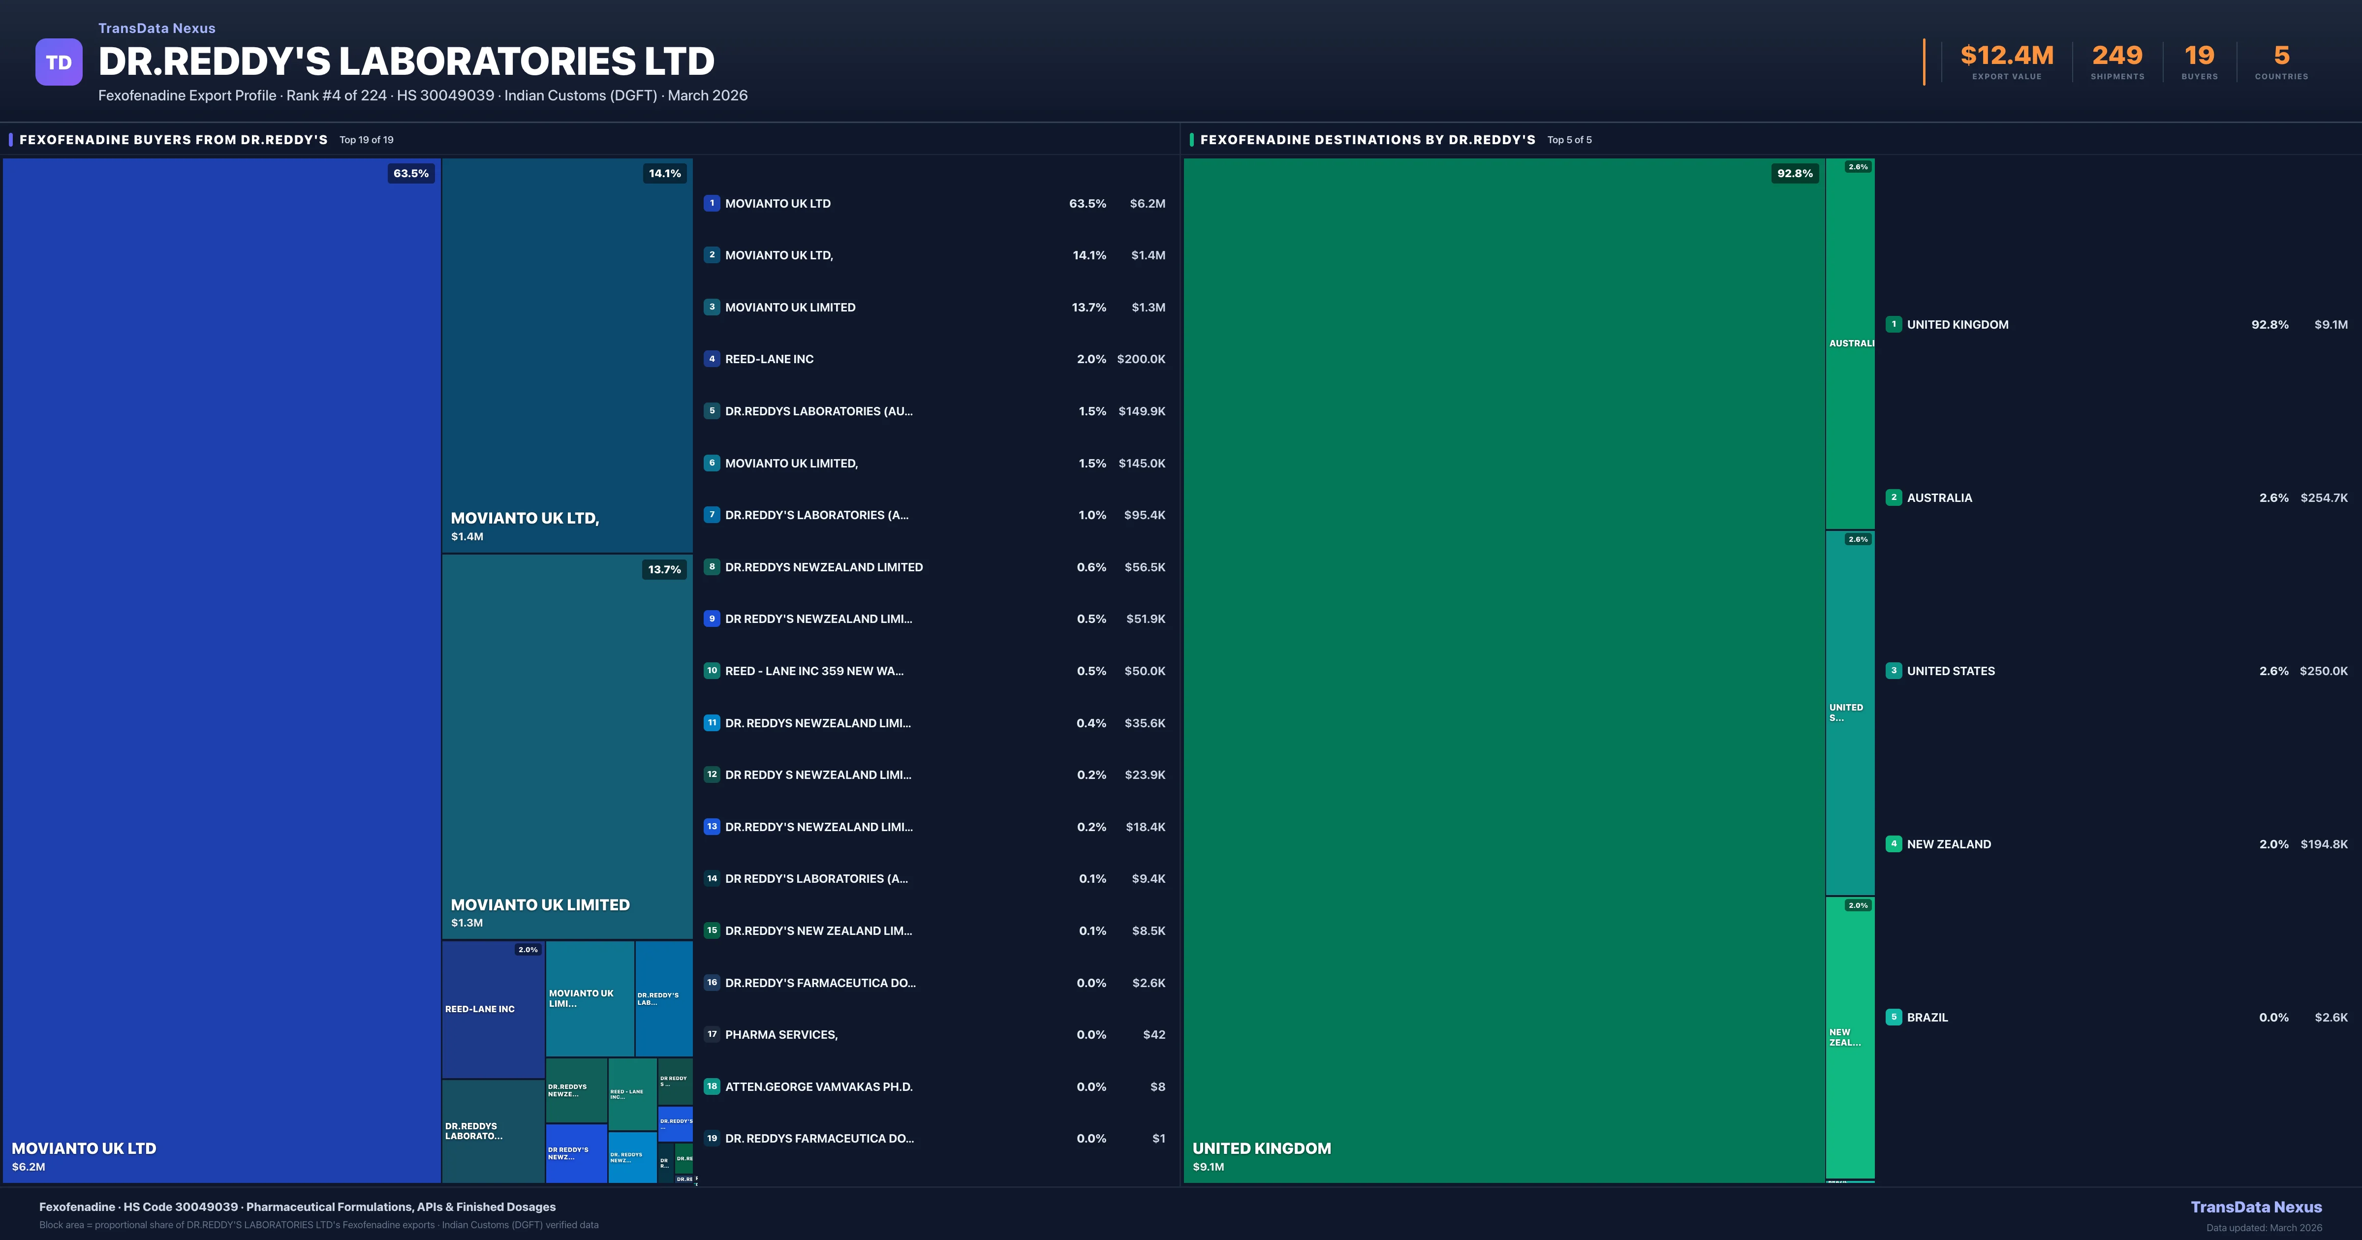Expand the Top 5 of 5 destinations list

1569,139
